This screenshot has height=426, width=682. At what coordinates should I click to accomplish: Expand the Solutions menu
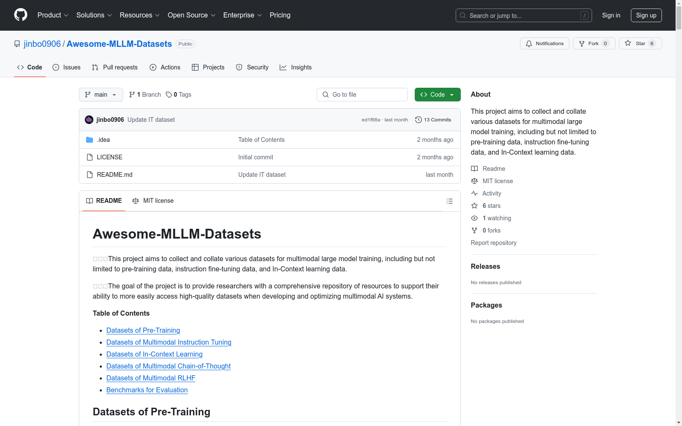click(x=94, y=15)
